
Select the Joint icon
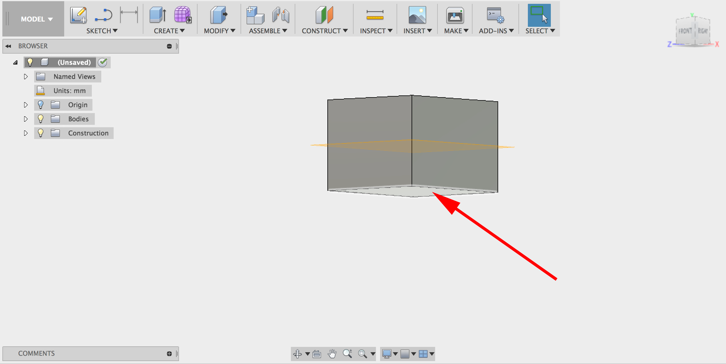point(281,15)
